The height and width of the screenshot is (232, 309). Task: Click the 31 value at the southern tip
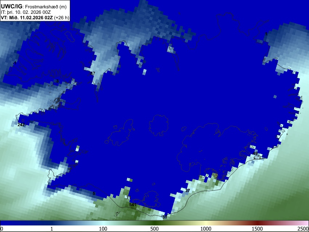tap(165, 217)
